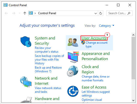Screen dimensions: 137x104
Task: Click Change date, time or number formats
Action: pyautogui.click(x=96, y=78)
